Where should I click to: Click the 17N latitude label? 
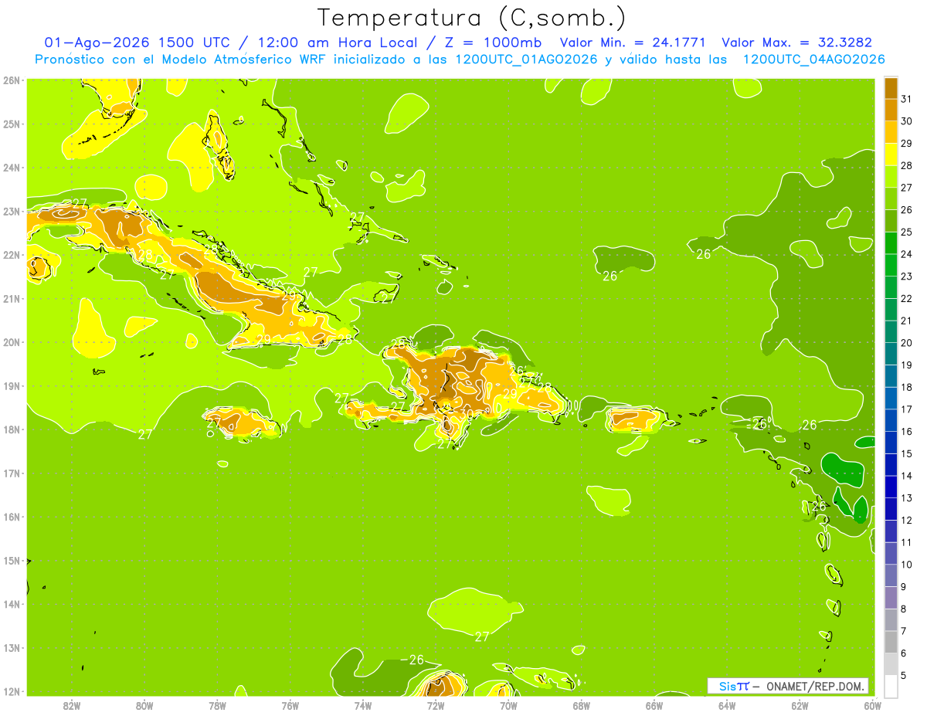tap(11, 473)
